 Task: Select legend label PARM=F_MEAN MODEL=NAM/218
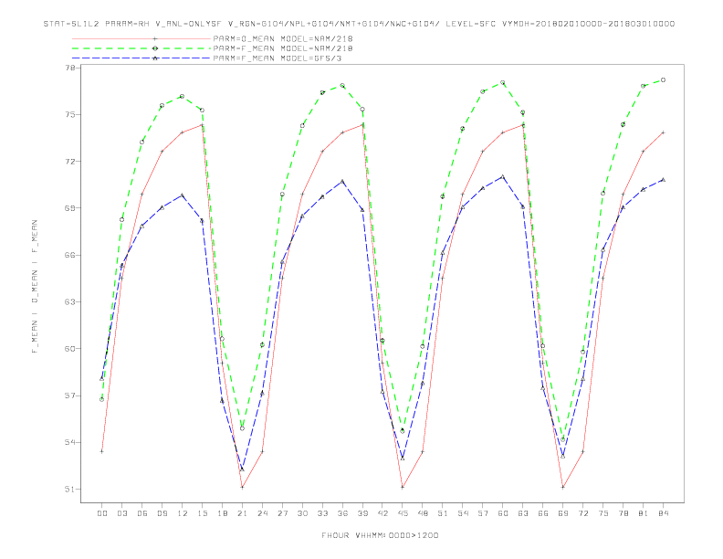[283, 48]
